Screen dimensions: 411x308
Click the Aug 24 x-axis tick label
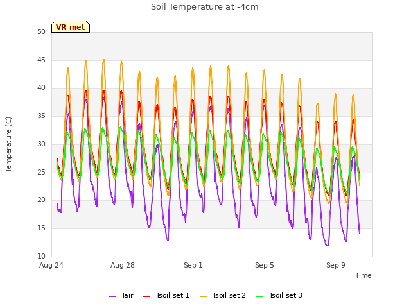coord(51,265)
